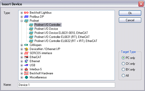Screen dimensions: 145x91
Task: Click the EL6631-0010 device icon
Action: (31, 33)
